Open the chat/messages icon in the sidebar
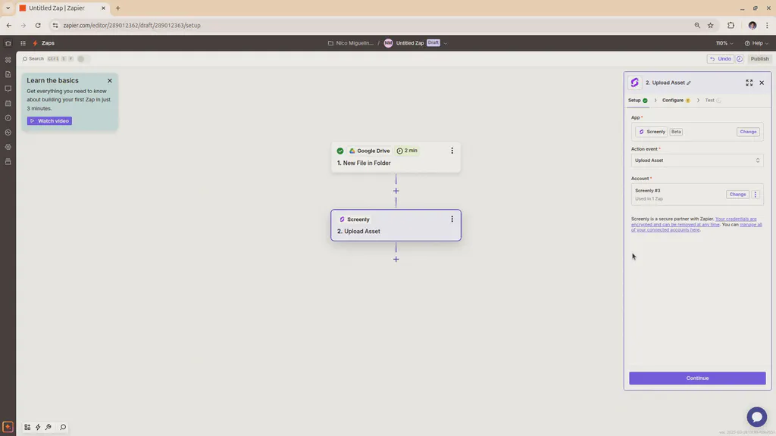The height and width of the screenshot is (436, 776). coord(8,89)
